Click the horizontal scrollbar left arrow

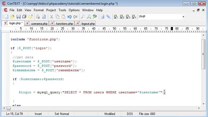(4, 108)
